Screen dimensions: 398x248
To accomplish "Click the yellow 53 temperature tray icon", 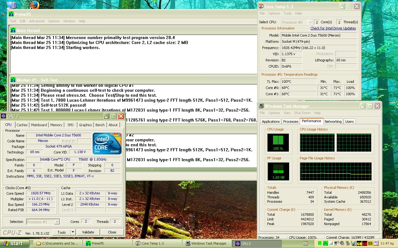I will (x=370, y=243).
